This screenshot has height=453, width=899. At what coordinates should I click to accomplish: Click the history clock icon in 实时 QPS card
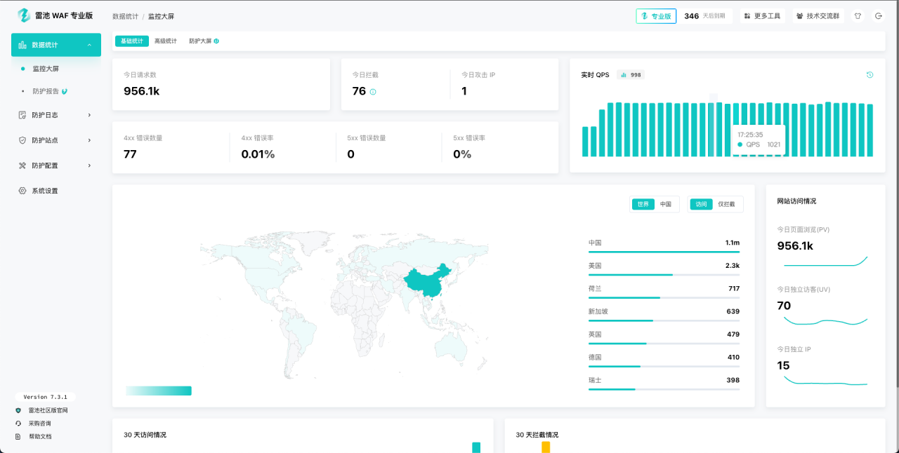(870, 75)
